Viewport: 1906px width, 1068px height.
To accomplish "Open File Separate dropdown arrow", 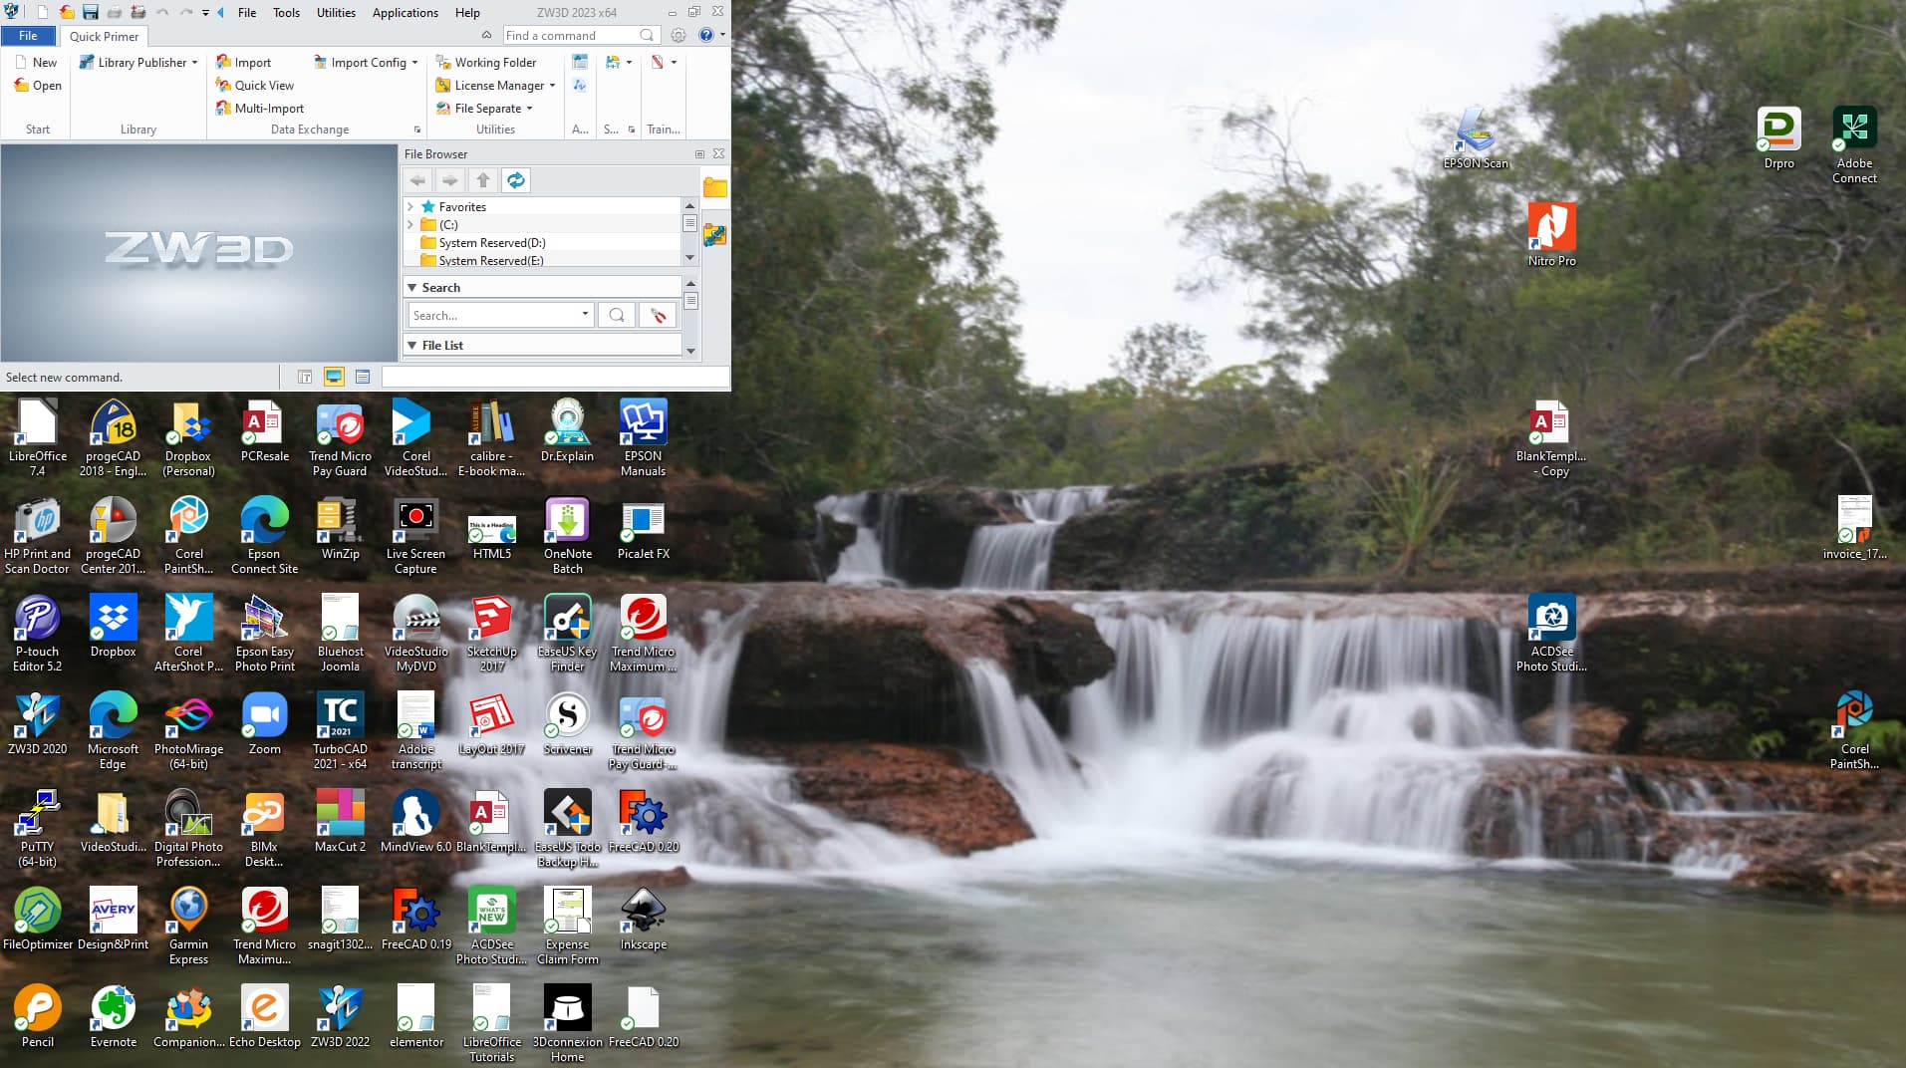I will tap(529, 109).
